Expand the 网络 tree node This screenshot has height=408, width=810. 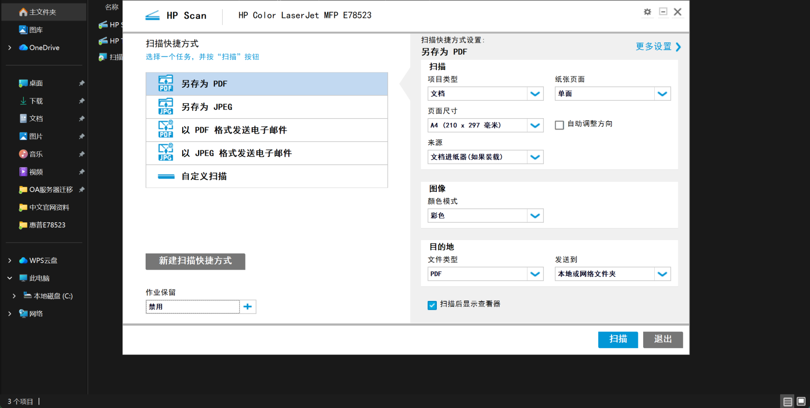[10, 313]
